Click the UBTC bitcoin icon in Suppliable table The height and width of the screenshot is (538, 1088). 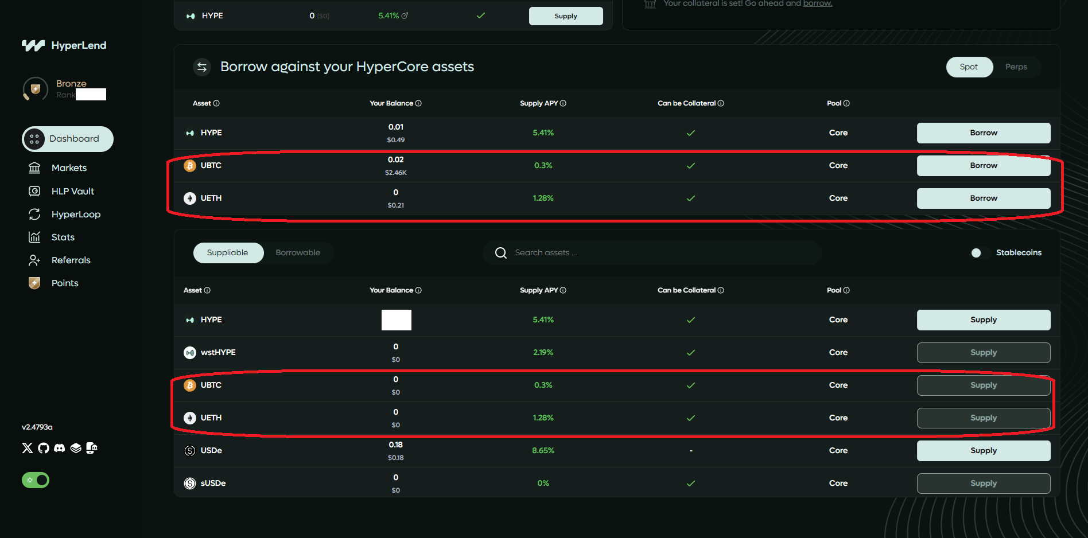coord(190,385)
